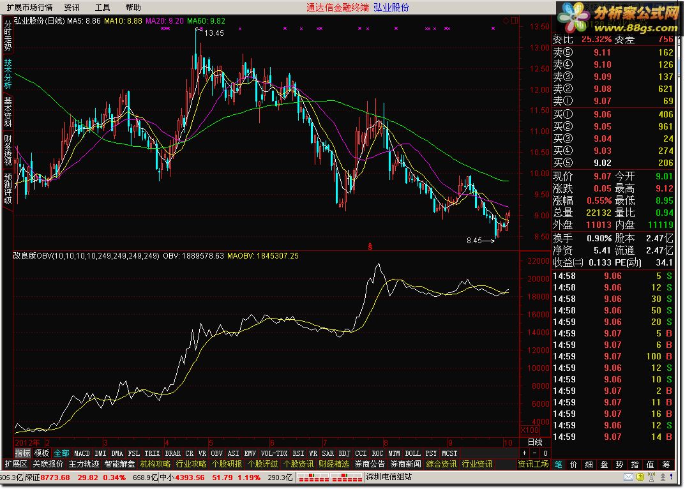Screen dimensions: 685x489
Task: Select the VOL-TDX indicator tab
Action: [274, 453]
